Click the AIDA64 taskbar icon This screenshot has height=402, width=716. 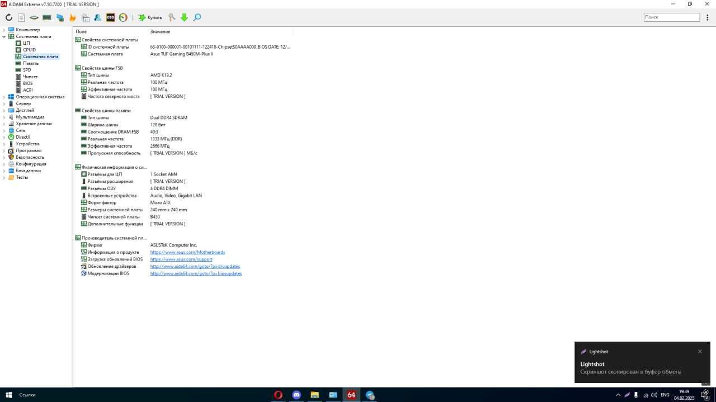click(351, 395)
